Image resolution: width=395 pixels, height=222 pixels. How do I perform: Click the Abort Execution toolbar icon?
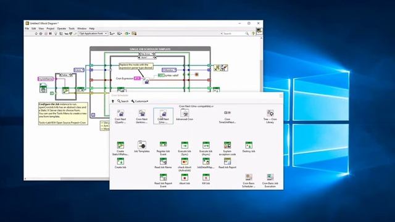pos(46,33)
